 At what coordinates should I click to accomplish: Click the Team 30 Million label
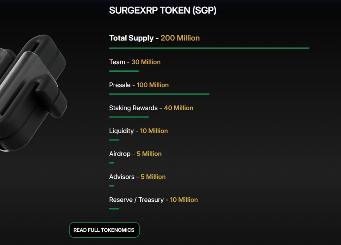pos(135,62)
